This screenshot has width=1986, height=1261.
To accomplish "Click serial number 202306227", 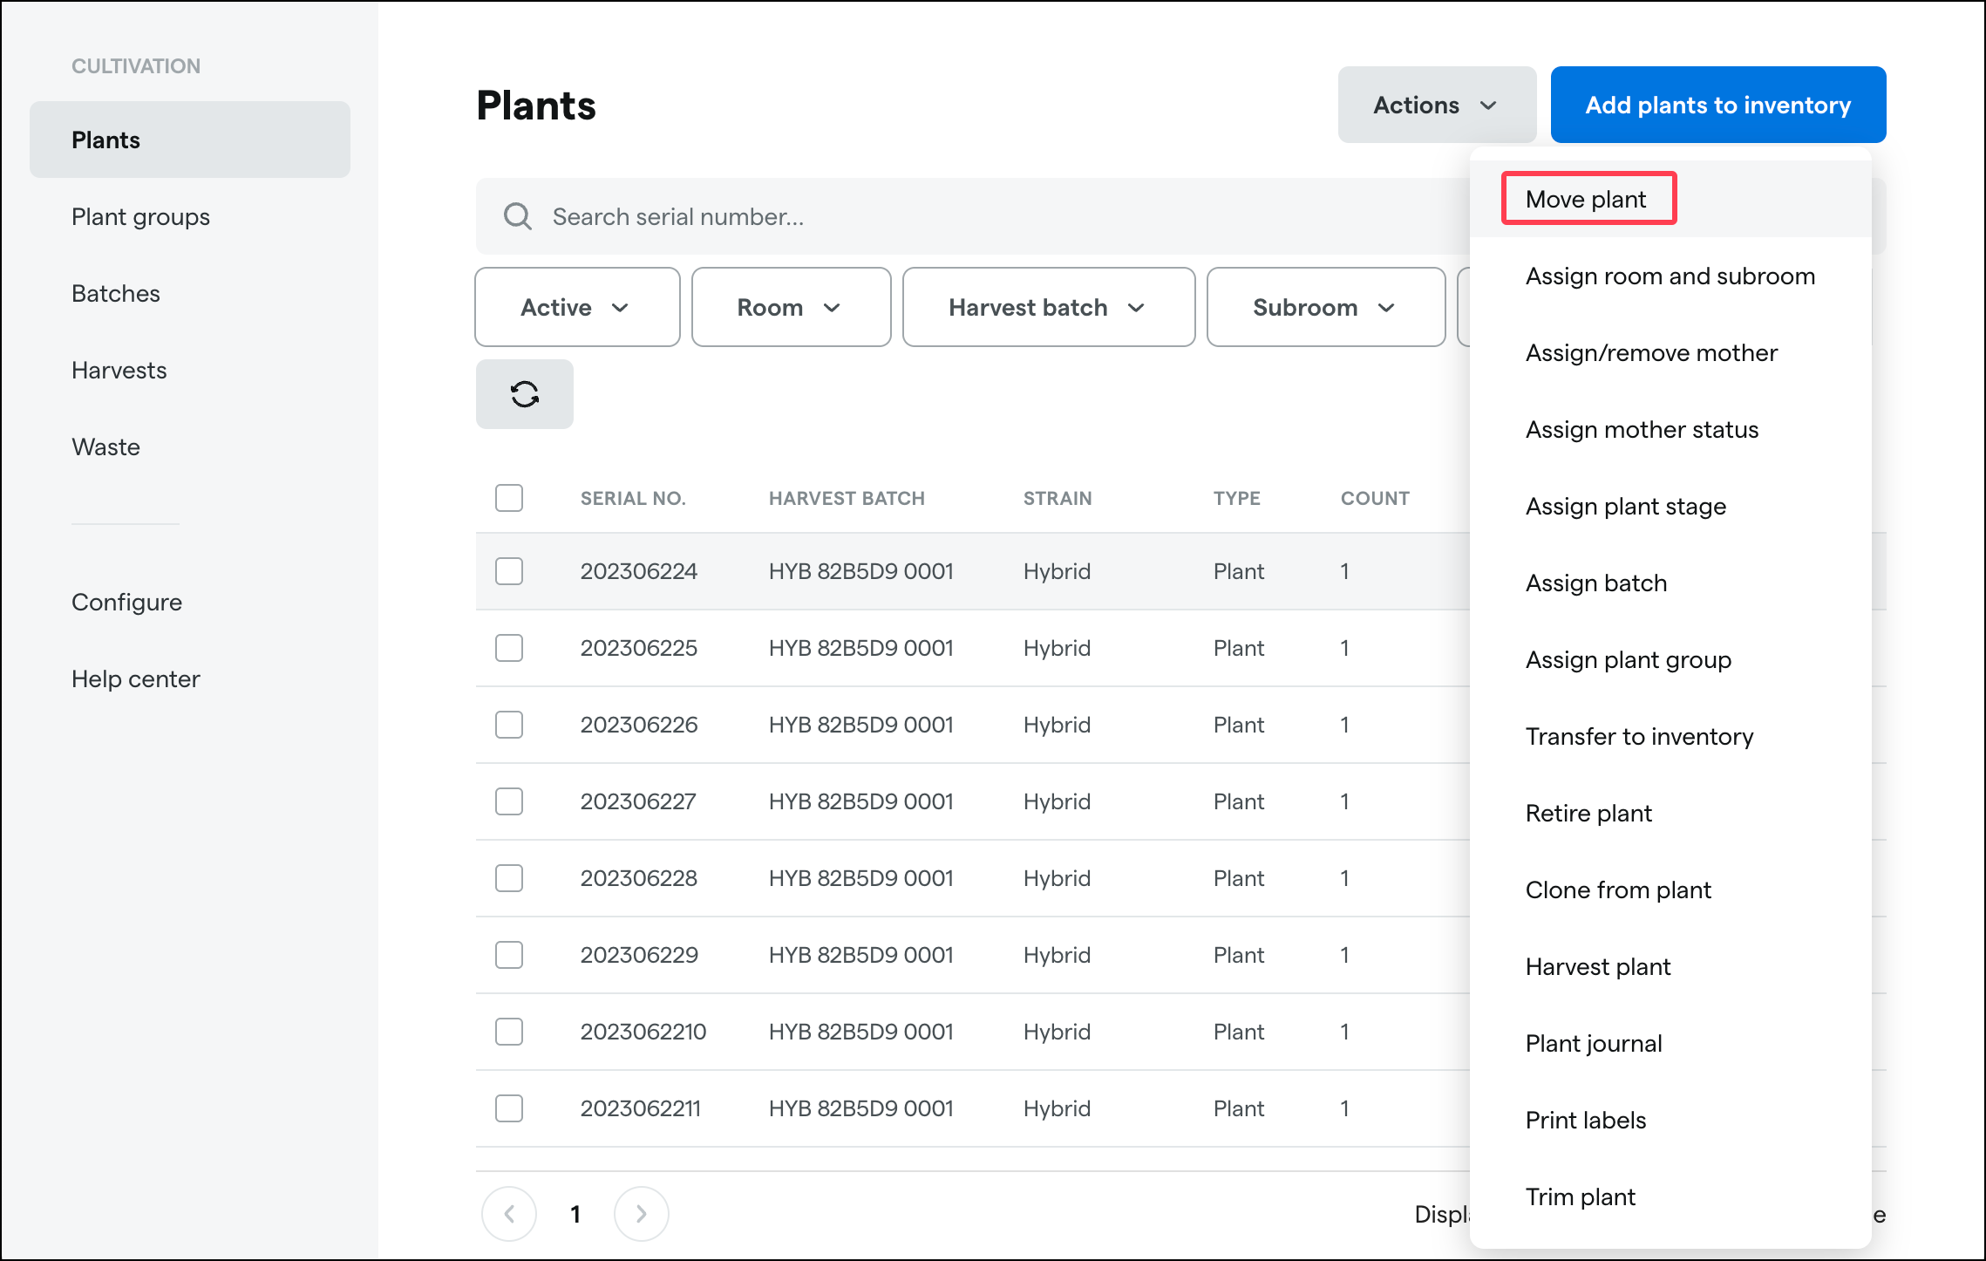I will 638,801.
